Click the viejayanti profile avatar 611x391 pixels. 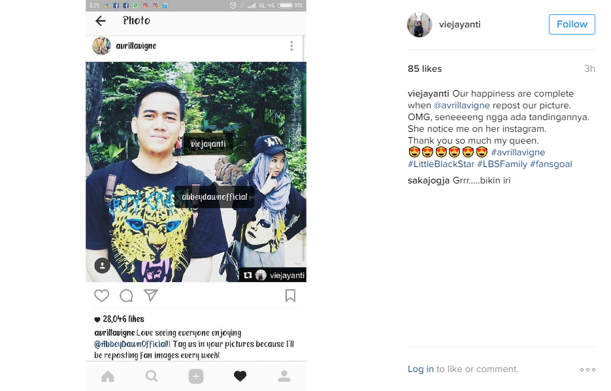tap(420, 25)
